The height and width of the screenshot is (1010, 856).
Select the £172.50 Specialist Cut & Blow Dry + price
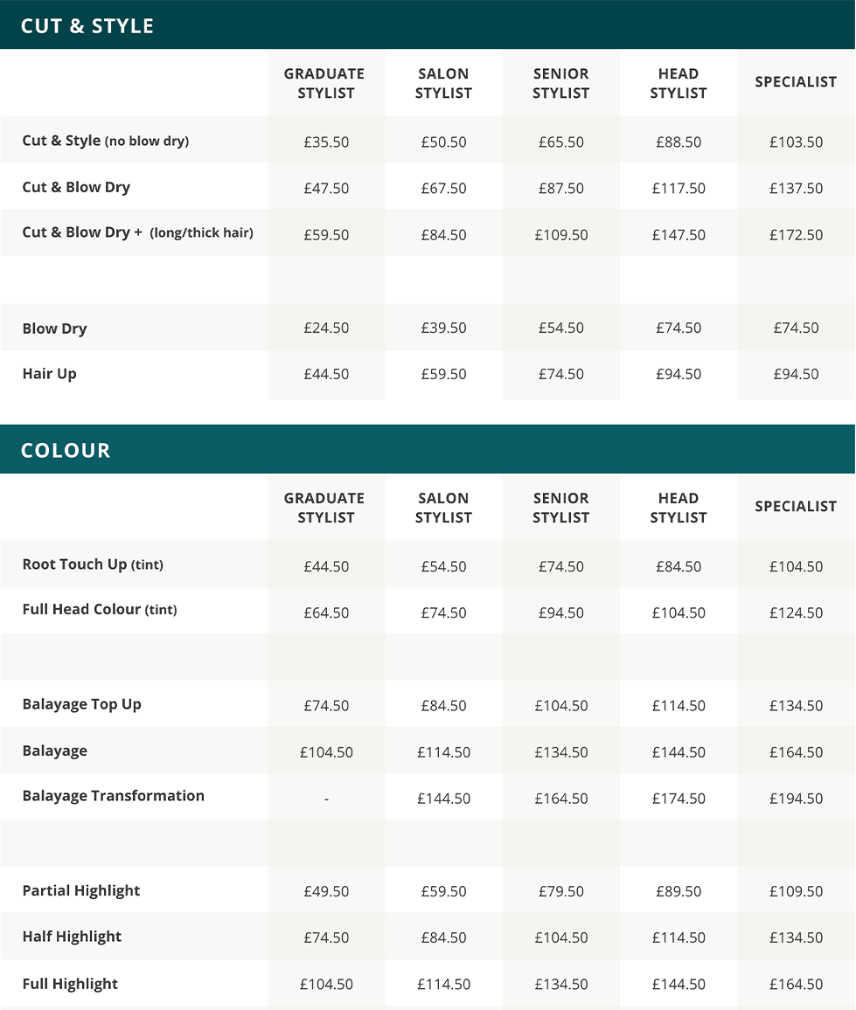tap(796, 235)
